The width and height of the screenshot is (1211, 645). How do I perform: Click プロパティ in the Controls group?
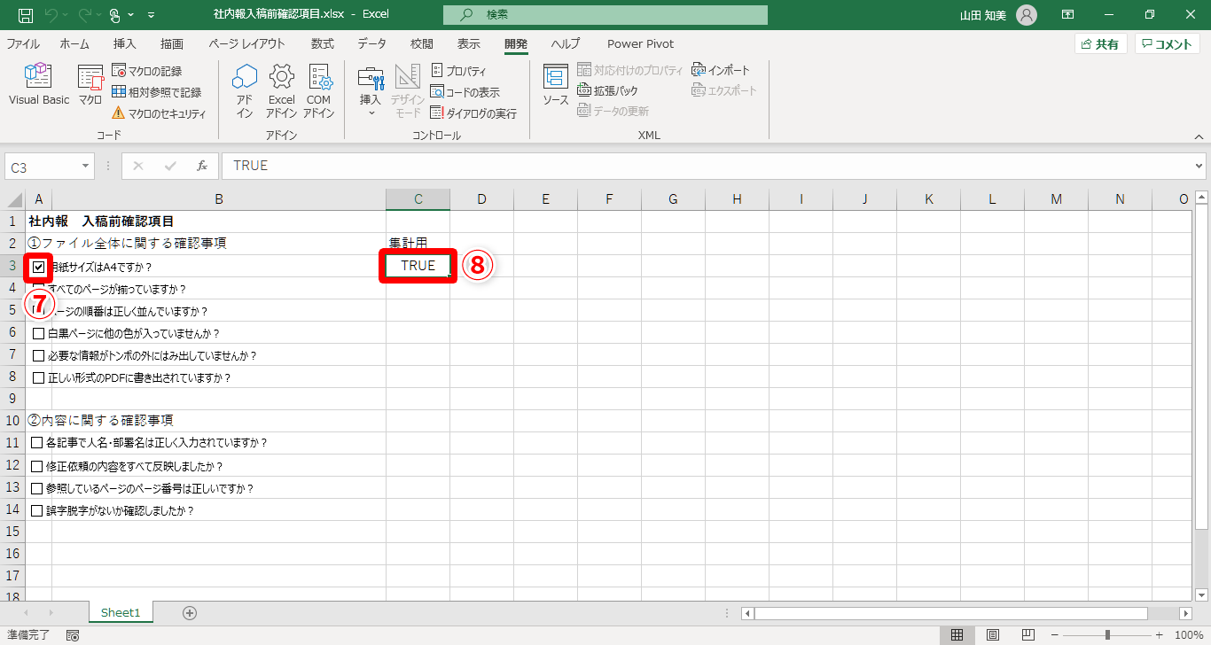click(458, 71)
